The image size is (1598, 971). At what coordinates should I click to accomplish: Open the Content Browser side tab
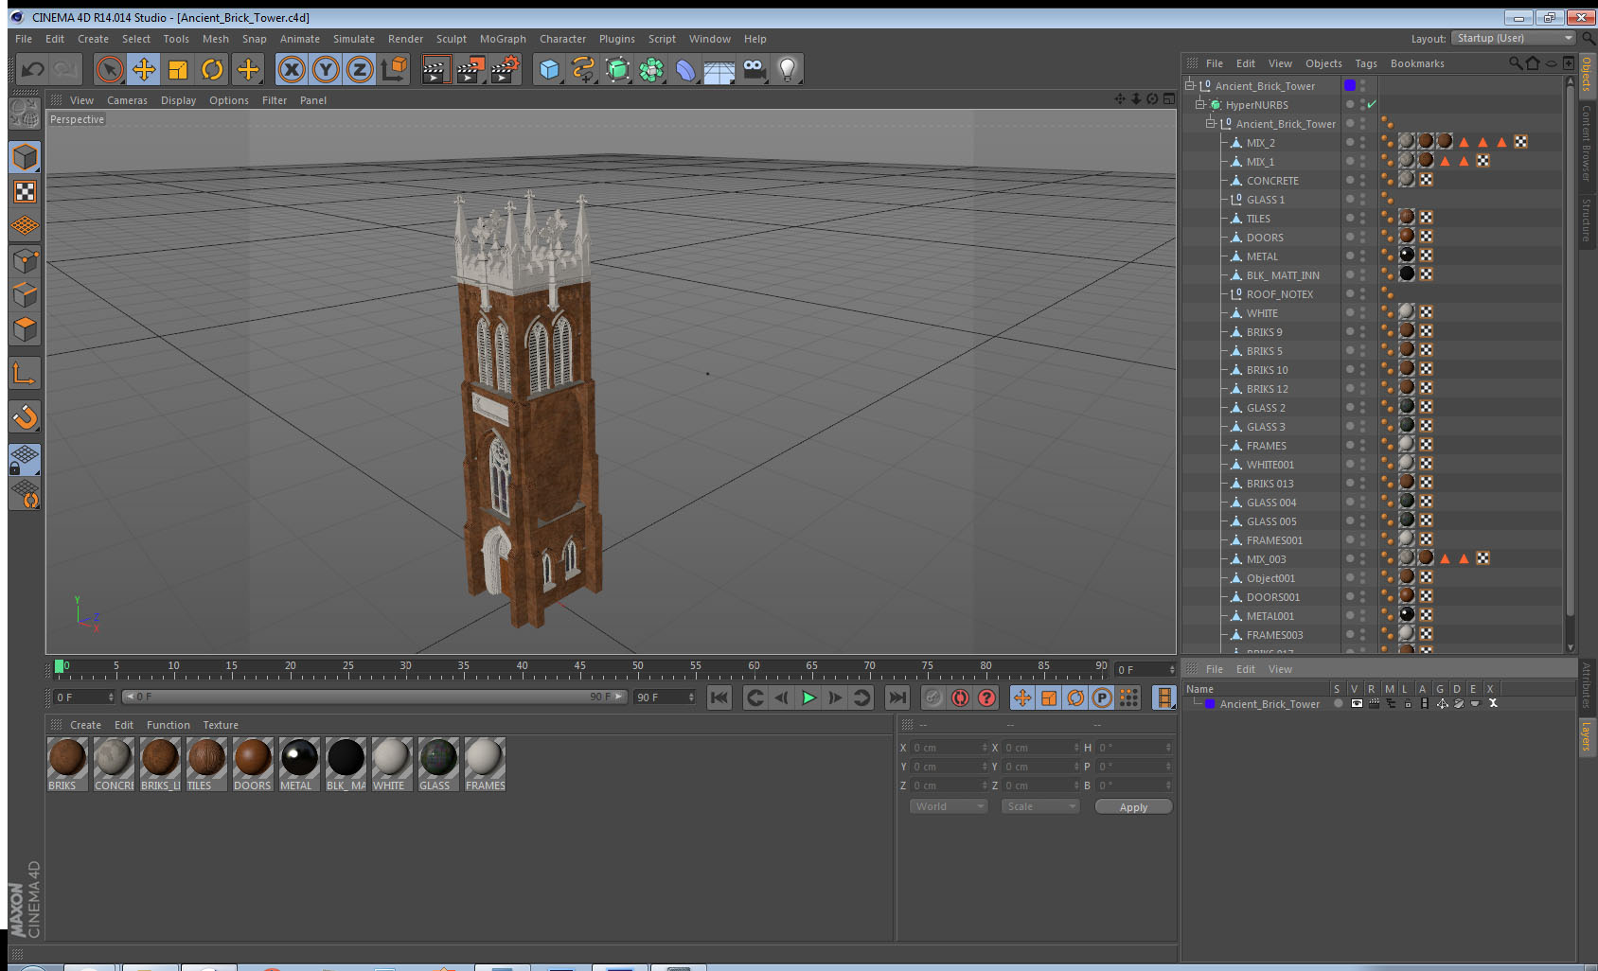click(1587, 142)
